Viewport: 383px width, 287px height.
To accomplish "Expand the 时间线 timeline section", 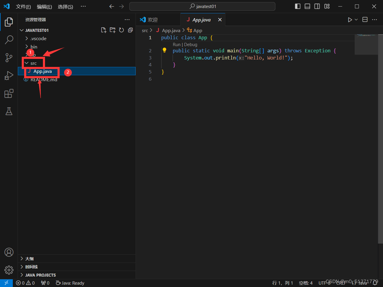I will click(77, 267).
